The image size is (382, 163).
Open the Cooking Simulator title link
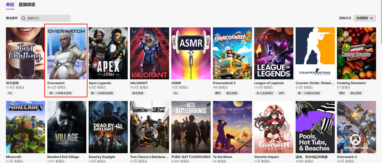(x=351, y=83)
